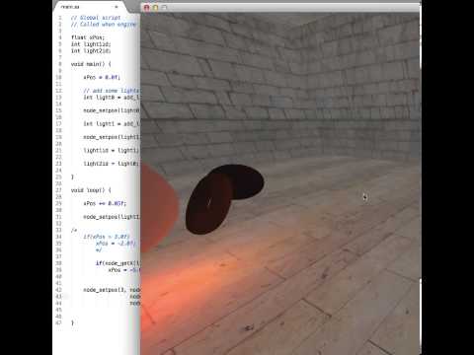This screenshot has height=355, width=474.
Task: Close the 3D preview window with red button
Action: point(147,7)
